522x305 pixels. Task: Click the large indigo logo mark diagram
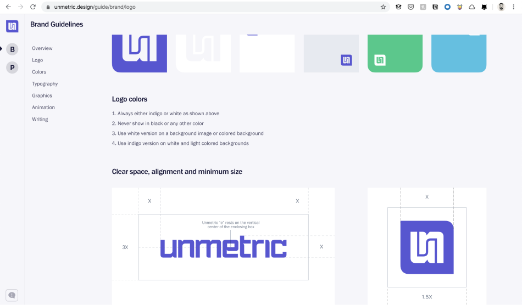[x=427, y=247]
